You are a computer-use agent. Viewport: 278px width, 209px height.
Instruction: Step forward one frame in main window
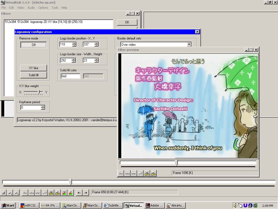(x=38, y=192)
